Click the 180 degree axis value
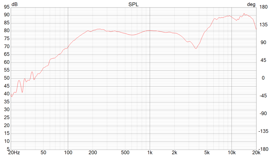This screenshot has height=157, width=270. click(x=263, y=7)
